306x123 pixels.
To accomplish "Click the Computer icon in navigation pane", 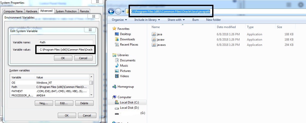I will click(x=114, y=97).
